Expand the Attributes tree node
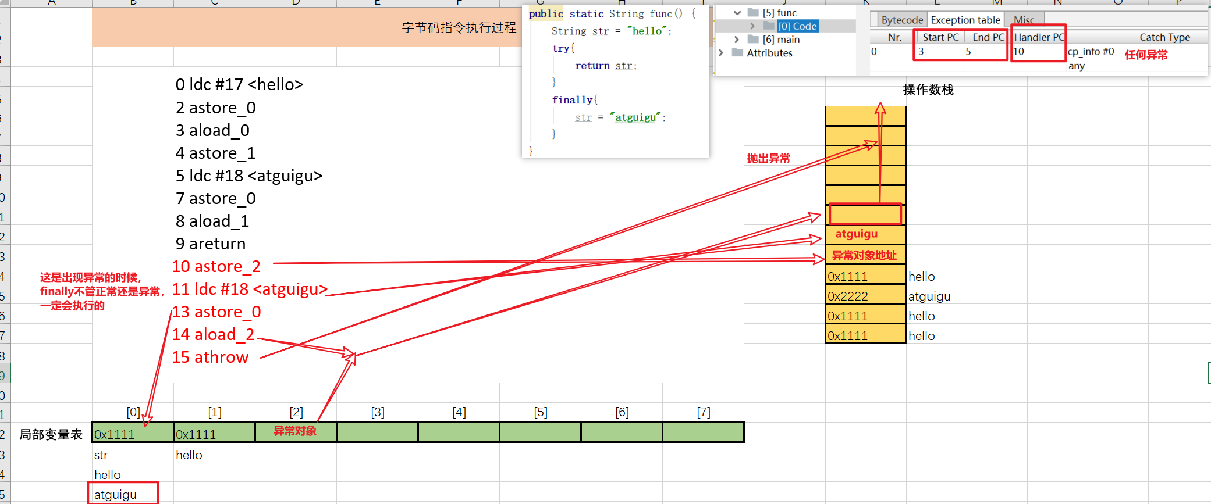The image size is (1211, 504). (x=722, y=53)
